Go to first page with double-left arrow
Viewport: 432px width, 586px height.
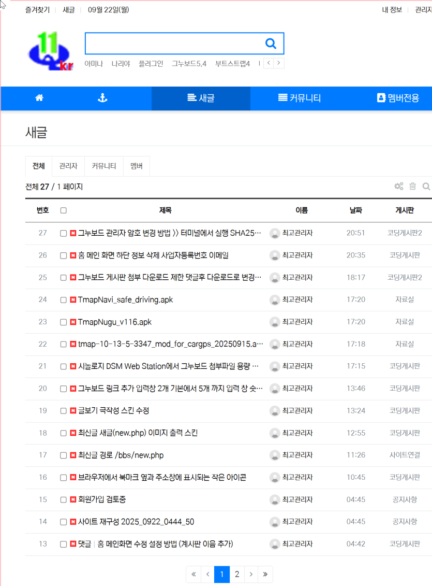pyautogui.click(x=193, y=574)
